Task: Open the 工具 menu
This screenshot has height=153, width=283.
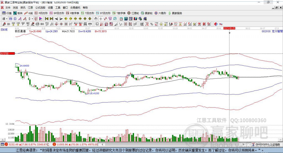Action: coord(58,7)
